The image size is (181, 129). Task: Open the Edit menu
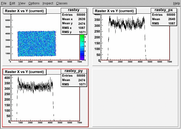pyautogui.click(x=12, y=3)
